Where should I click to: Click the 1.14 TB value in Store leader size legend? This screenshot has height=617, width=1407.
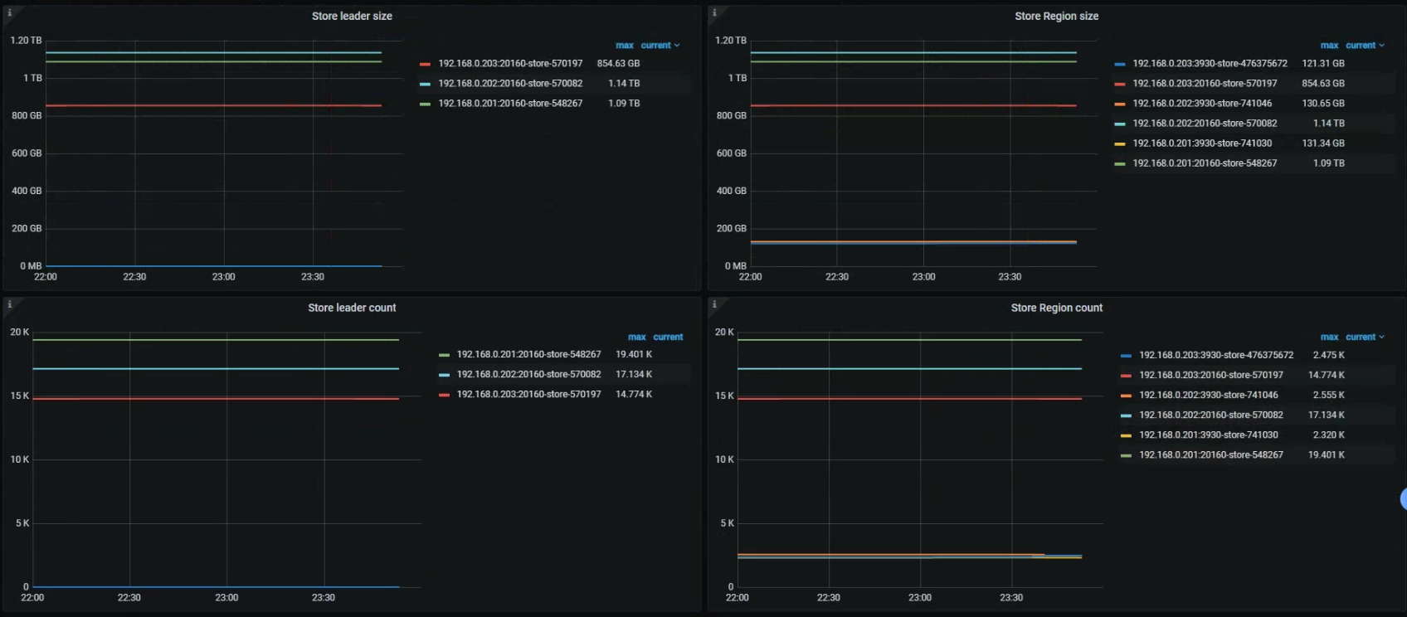pos(624,84)
